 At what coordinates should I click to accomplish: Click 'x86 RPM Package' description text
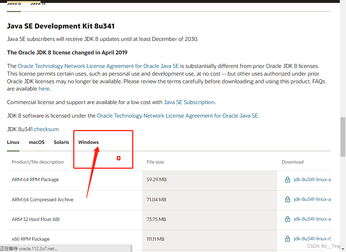pyautogui.click(x=30, y=239)
